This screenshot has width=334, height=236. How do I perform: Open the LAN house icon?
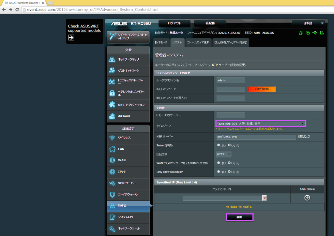click(112, 149)
